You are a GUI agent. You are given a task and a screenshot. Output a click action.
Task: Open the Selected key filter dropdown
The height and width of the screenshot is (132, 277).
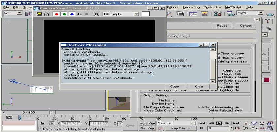click(193, 123)
